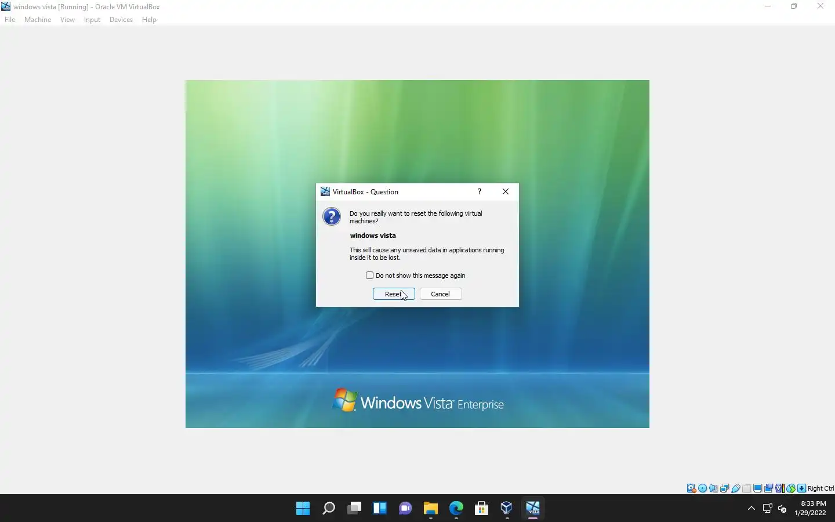This screenshot has height=522, width=835.
Task: Open the File menu
Action: 10,20
